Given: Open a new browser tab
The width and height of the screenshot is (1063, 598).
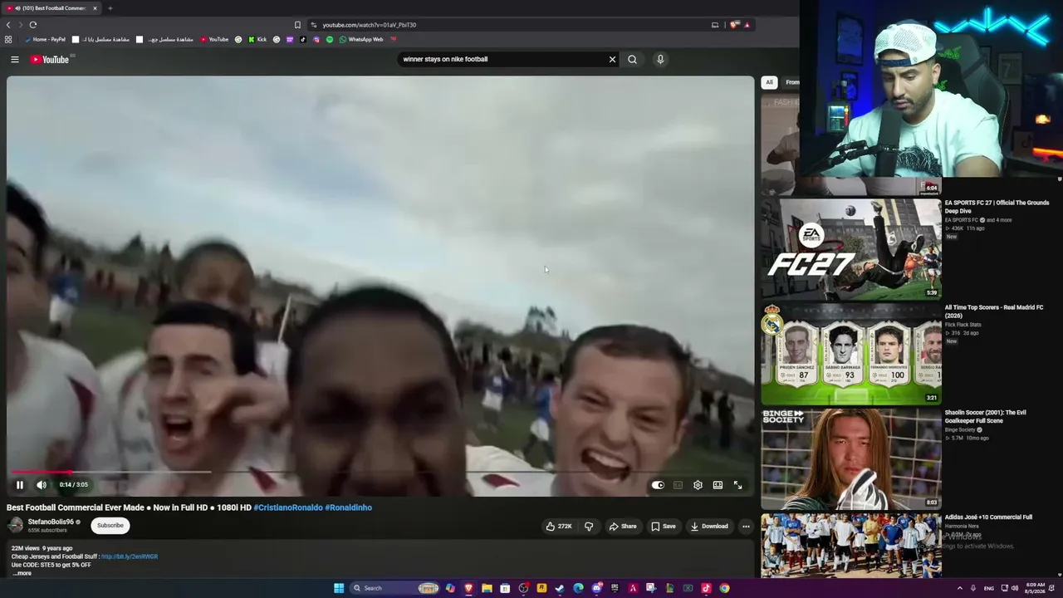Looking at the screenshot, I should click(x=110, y=8).
